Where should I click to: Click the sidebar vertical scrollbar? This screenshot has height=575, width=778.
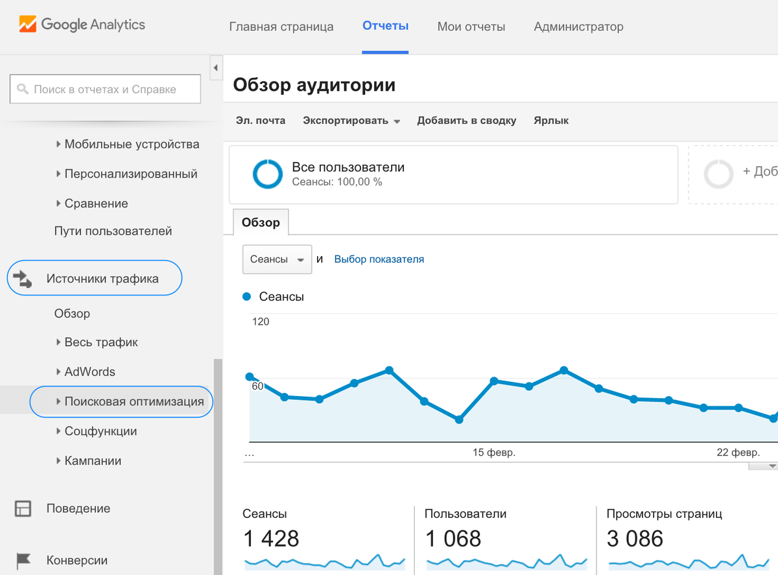pos(218,467)
